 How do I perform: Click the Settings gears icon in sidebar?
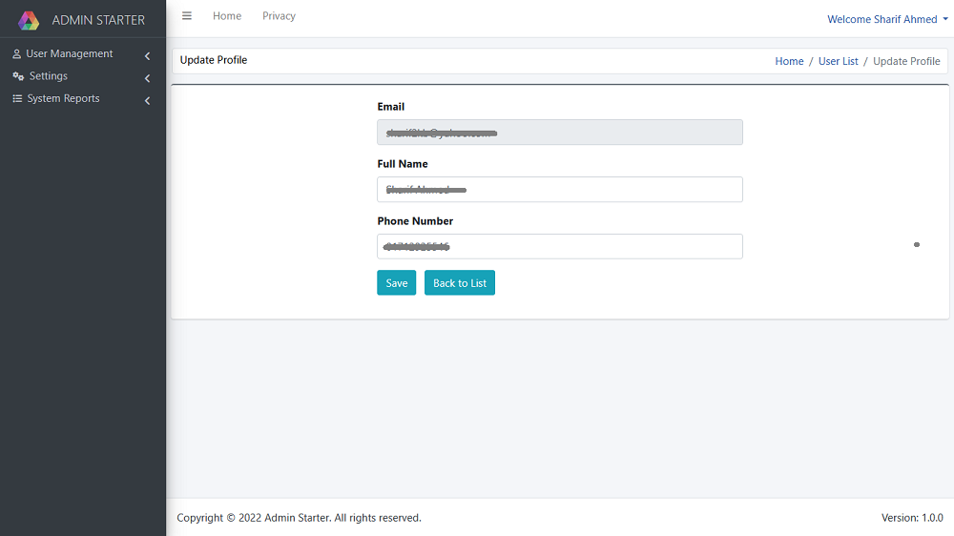click(x=18, y=76)
